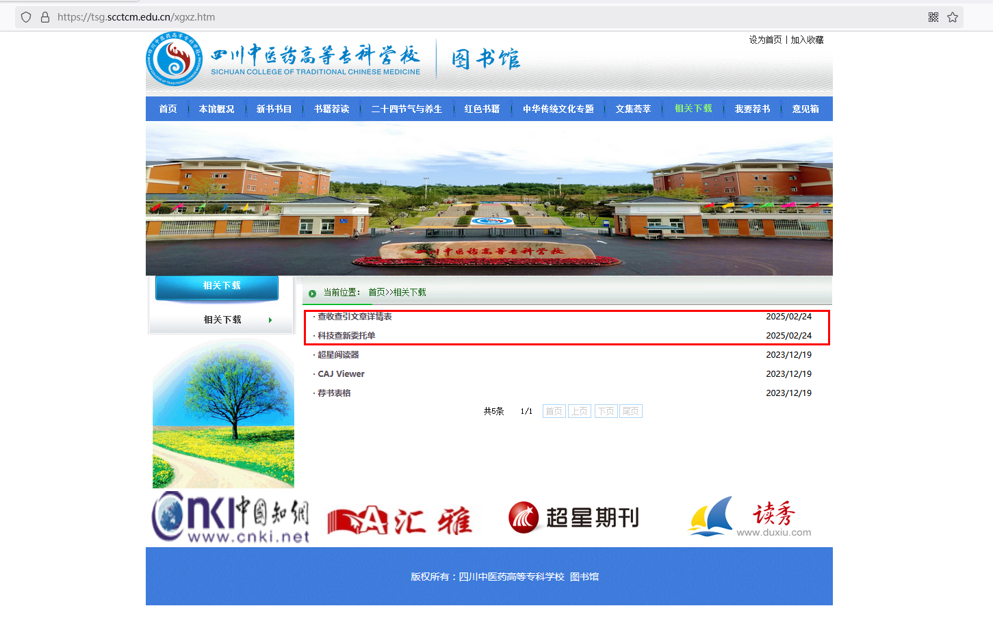
Task: Open the CNKI 中国知网 database logo
Action: [231, 518]
